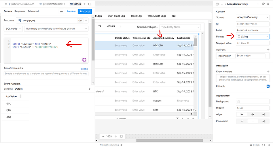Open the help icon in status bar
The image size is (273, 147).
click(x=269, y=145)
